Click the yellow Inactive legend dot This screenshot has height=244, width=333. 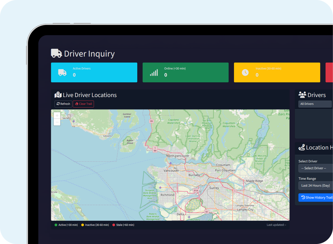tap(83, 225)
